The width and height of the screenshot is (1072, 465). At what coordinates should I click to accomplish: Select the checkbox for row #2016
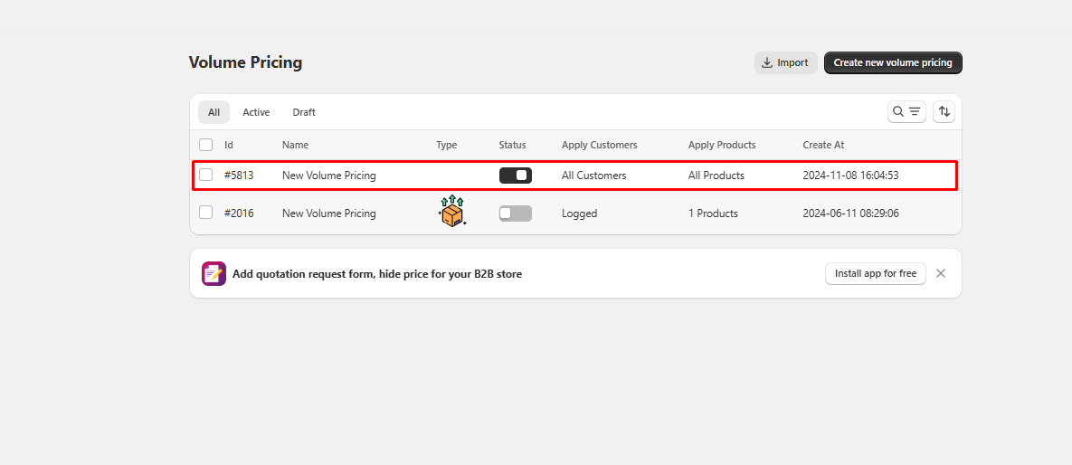tap(206, 213)
